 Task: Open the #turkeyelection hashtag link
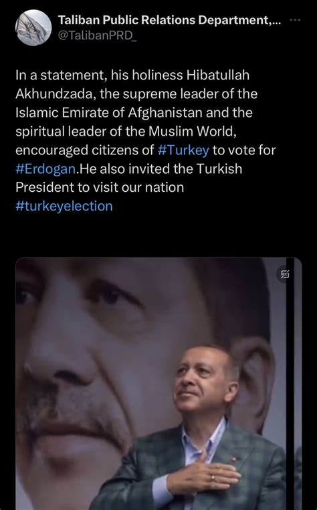(x=64, y=207)
